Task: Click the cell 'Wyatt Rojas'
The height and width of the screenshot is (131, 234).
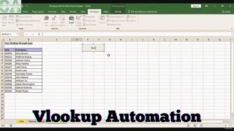Action: 29,91
